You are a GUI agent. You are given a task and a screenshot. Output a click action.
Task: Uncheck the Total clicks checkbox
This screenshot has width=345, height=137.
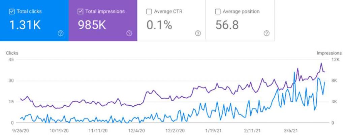12,11
